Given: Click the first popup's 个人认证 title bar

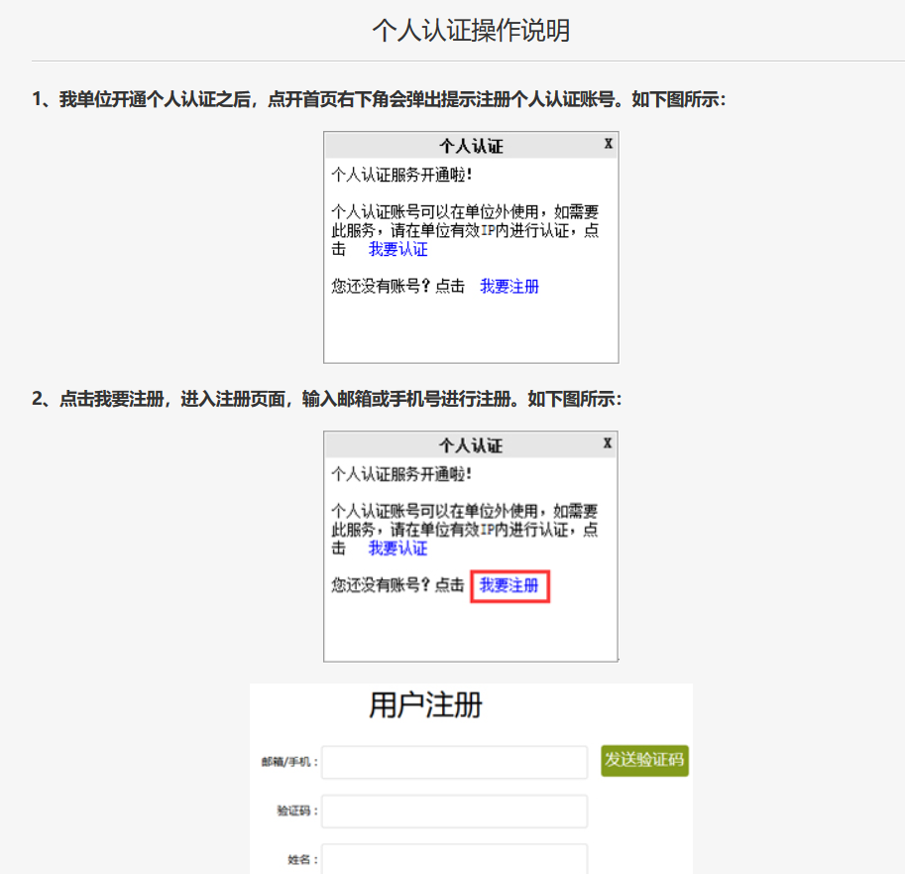Looking at the screenshot, I should tap(471, 146).
